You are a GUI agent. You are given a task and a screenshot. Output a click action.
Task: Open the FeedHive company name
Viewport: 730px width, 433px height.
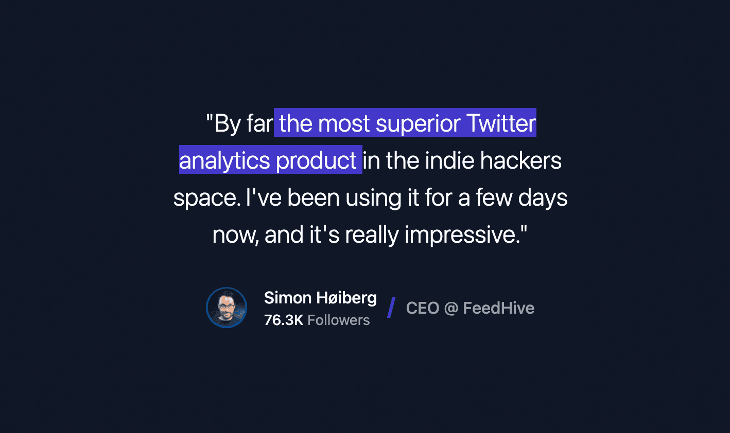(498, 308)
